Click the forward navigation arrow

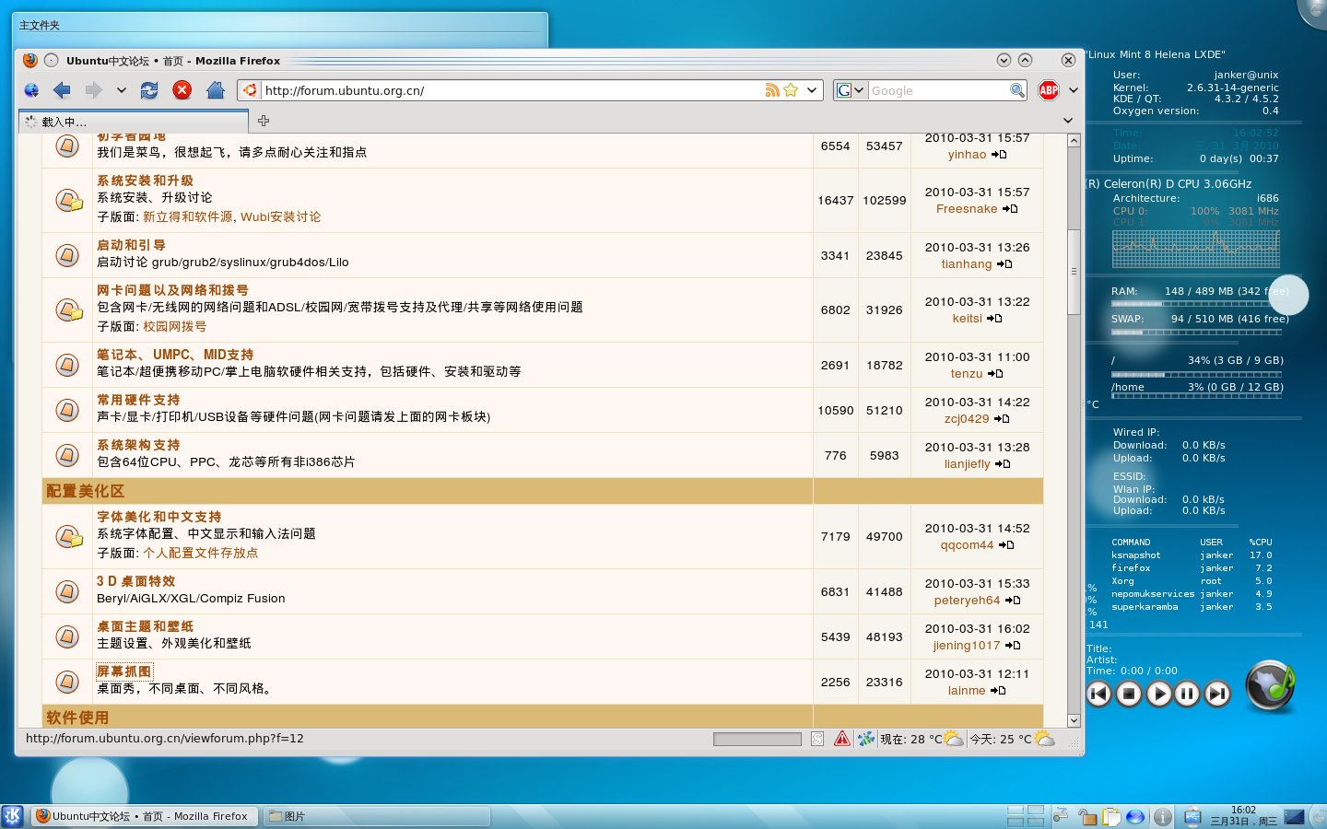coord(93,90)
